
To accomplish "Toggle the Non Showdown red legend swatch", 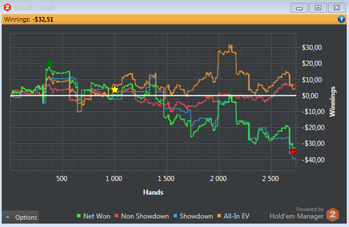I will coord(116,216).
